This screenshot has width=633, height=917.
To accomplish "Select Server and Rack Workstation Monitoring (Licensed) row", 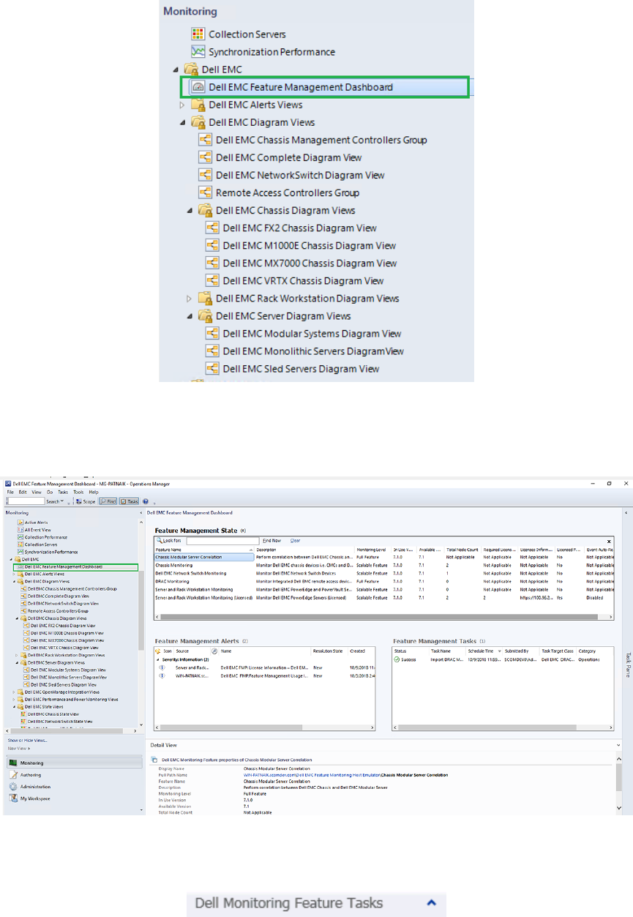I will pos(384,597).
